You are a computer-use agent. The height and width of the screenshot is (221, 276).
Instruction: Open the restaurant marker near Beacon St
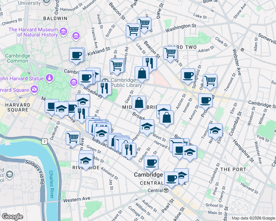tap(149, 64)
